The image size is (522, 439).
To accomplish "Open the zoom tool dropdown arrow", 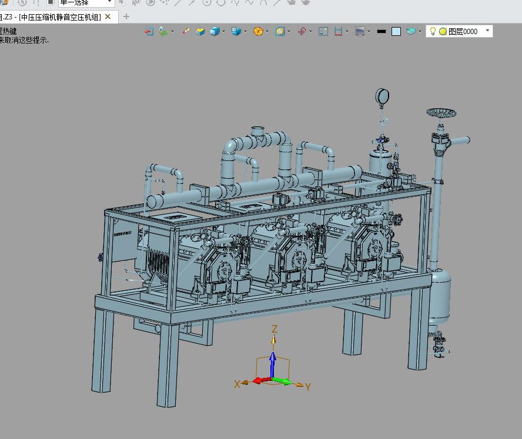I will 289,32.
